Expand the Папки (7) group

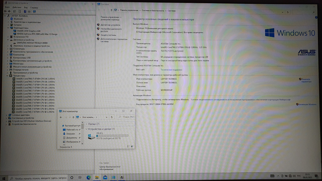(x=86, y=124)
